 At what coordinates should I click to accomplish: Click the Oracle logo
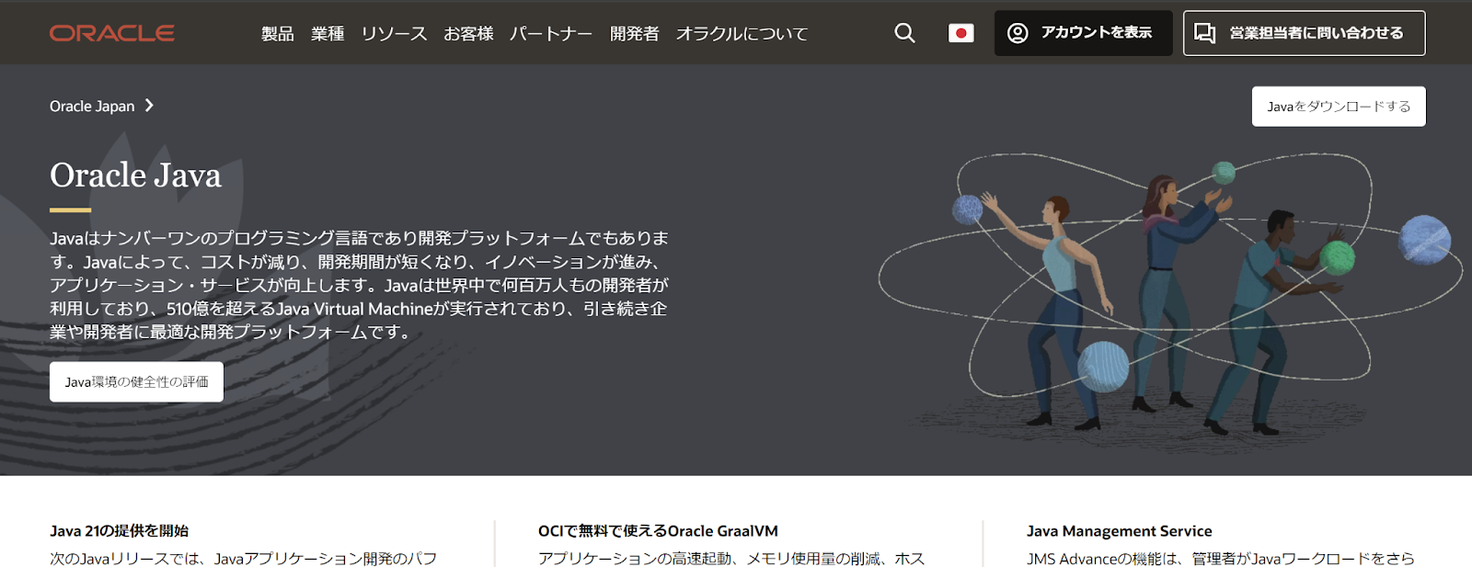pos(112,33)
